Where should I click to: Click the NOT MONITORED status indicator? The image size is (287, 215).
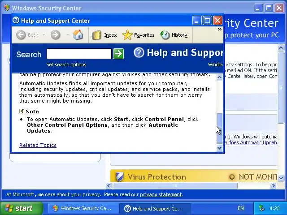tap(253, 177)
